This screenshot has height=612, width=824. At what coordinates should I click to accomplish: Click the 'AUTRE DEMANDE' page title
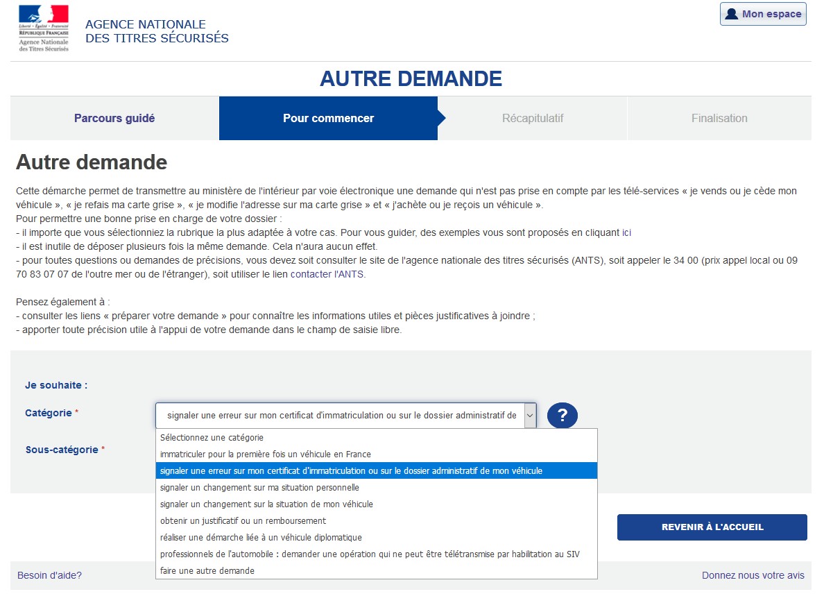411,79
